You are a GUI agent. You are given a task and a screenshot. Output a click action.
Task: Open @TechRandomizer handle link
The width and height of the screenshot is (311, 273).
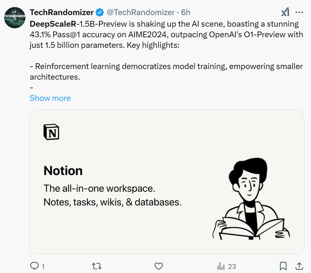[x=141, y=12]
